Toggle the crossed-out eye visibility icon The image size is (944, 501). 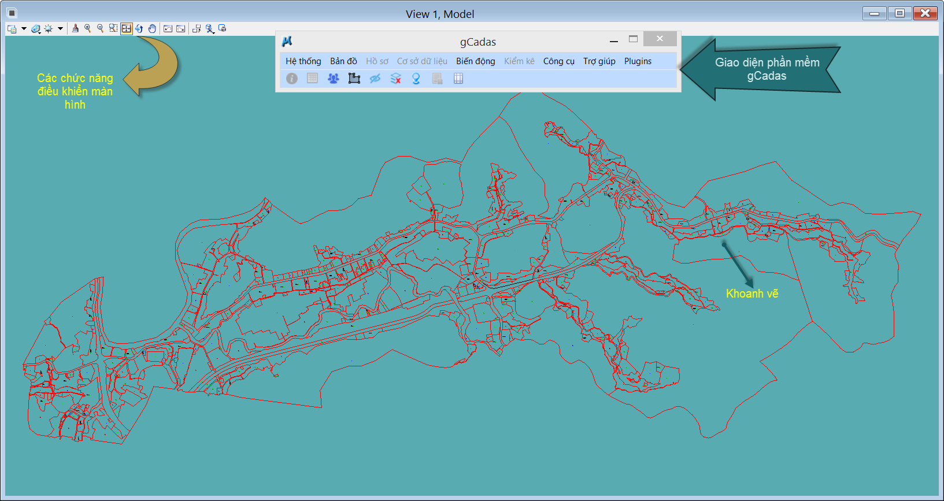(375, 79)
